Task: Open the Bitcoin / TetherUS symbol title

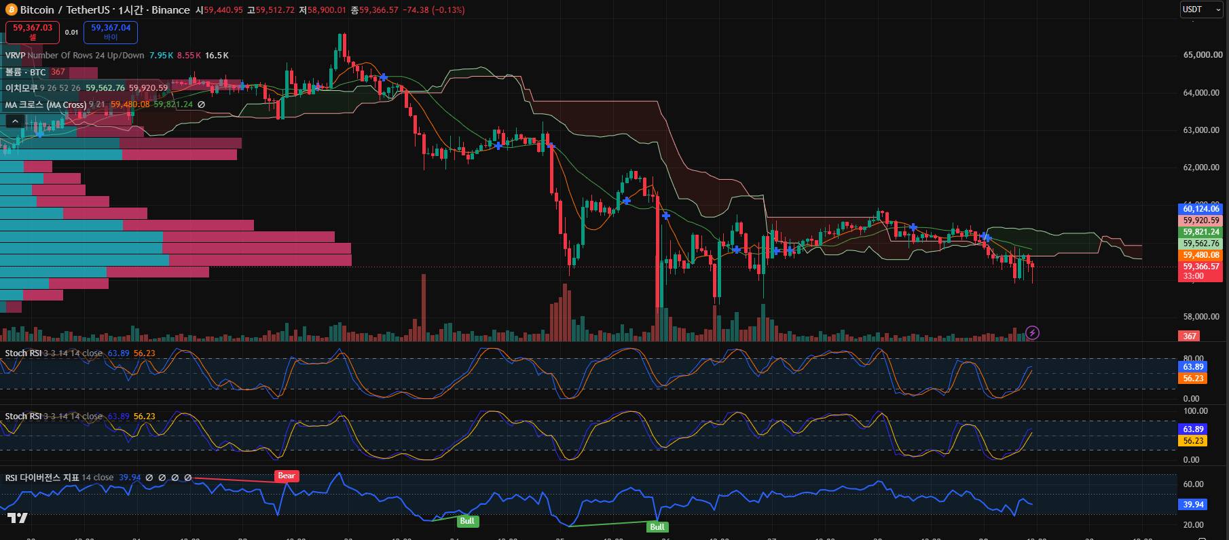Action: click(65, 10)
